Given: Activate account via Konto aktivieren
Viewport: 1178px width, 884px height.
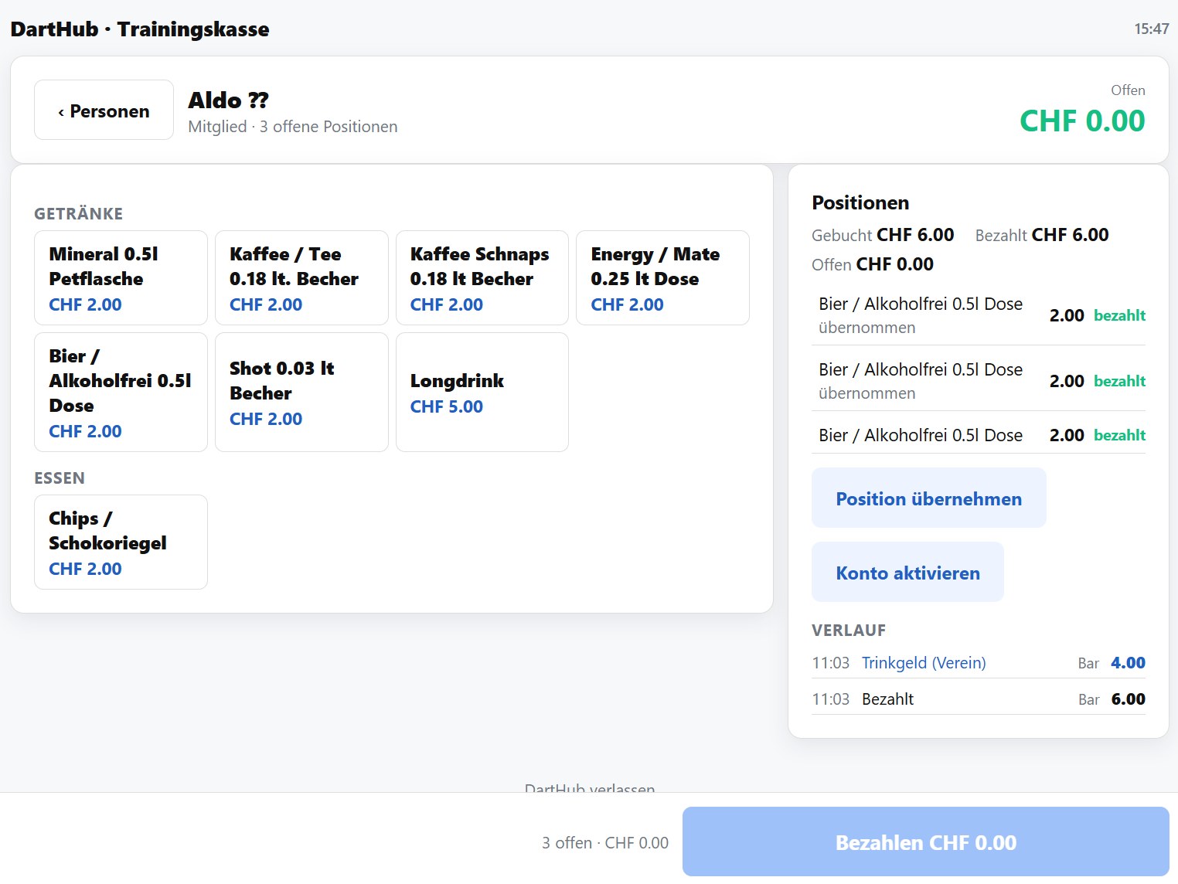Looking at the screenshot, I should [907, 572].
